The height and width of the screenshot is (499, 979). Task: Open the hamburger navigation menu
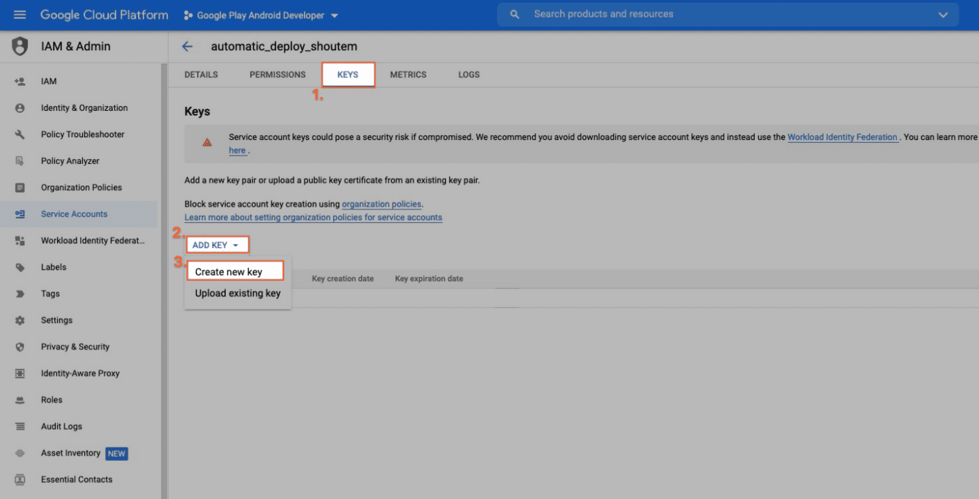[20, 15]
